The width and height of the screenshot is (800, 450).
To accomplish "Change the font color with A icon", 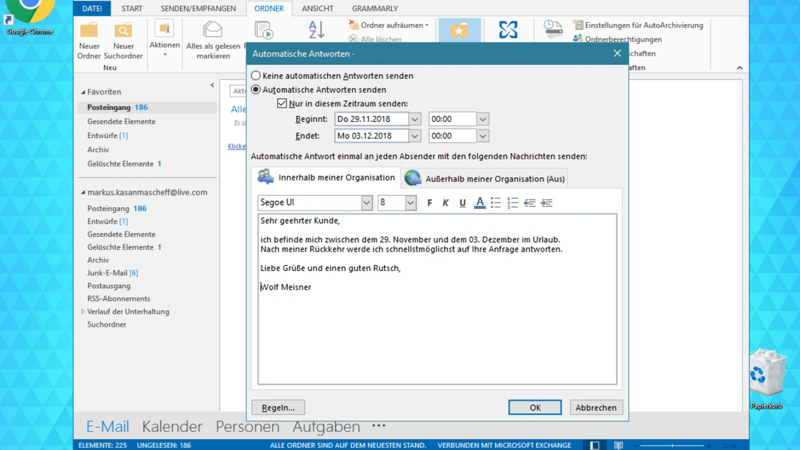I will tap(479, 202).
